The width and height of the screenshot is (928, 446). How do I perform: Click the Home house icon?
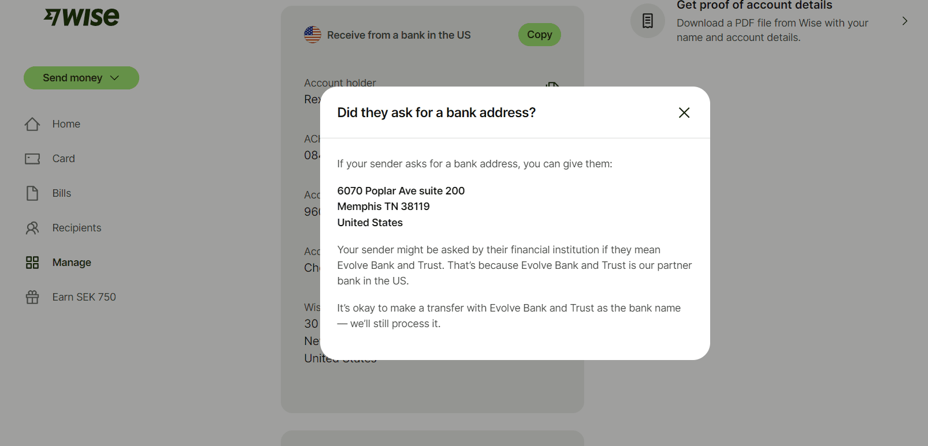point(32,124)
